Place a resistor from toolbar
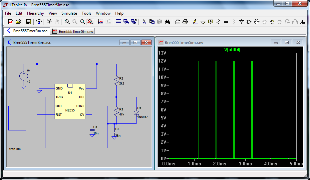Screen dimensions: 310x180 pyautogui.click(x=218, y=22)
